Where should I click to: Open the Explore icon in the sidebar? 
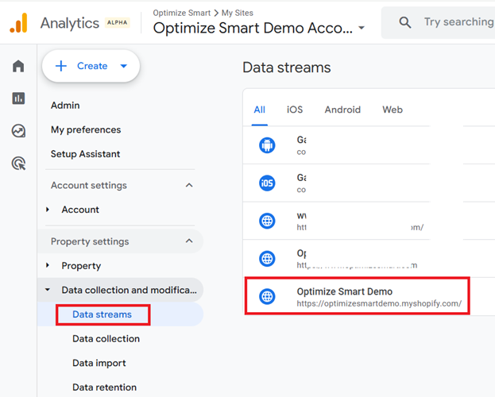(x=18, y=131)
